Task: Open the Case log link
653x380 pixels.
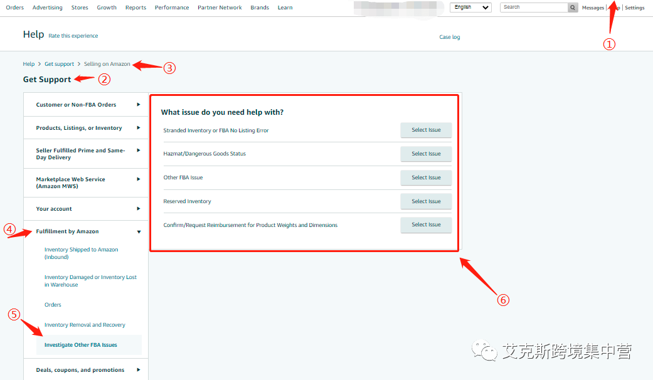Action: coord(449,37)
